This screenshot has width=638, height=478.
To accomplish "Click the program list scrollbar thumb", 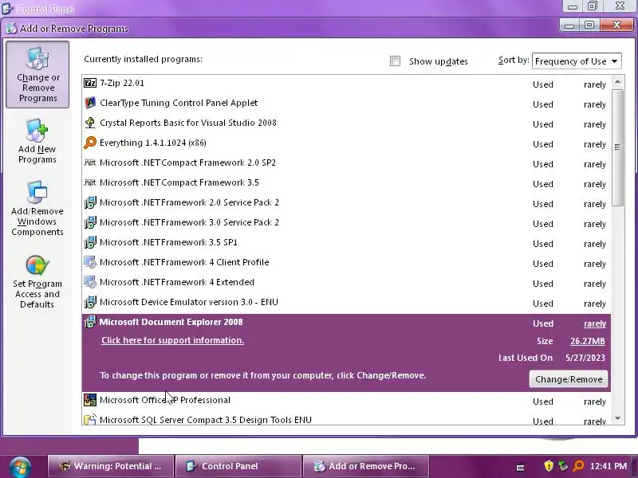I will [x=617, y=147].
